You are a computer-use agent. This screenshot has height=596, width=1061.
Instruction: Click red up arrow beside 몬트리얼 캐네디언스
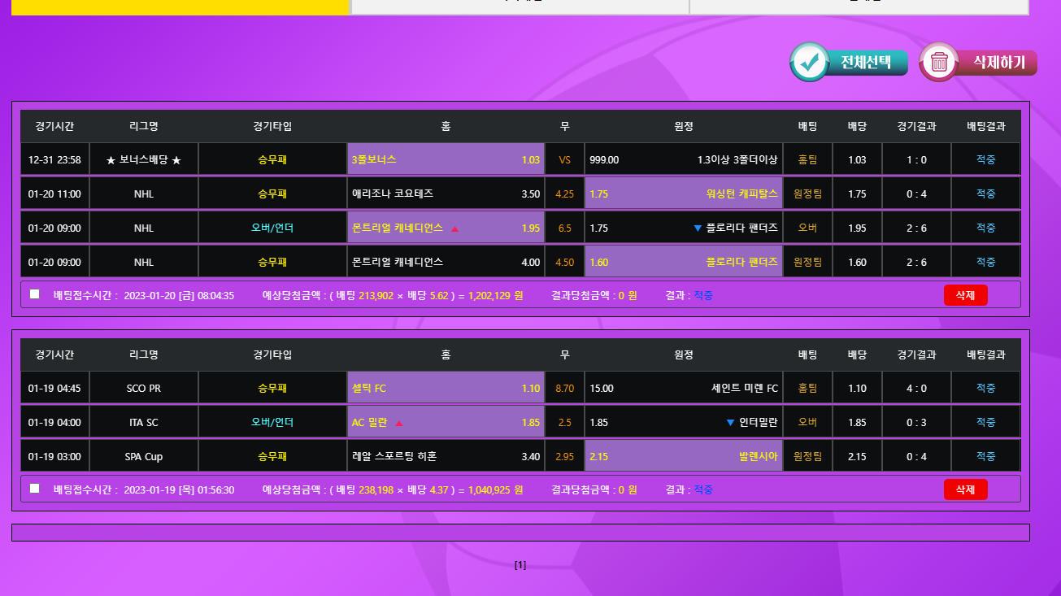pos(454,228)
